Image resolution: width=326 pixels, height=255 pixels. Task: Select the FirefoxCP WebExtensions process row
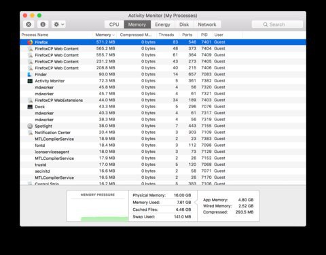(163, 100)
